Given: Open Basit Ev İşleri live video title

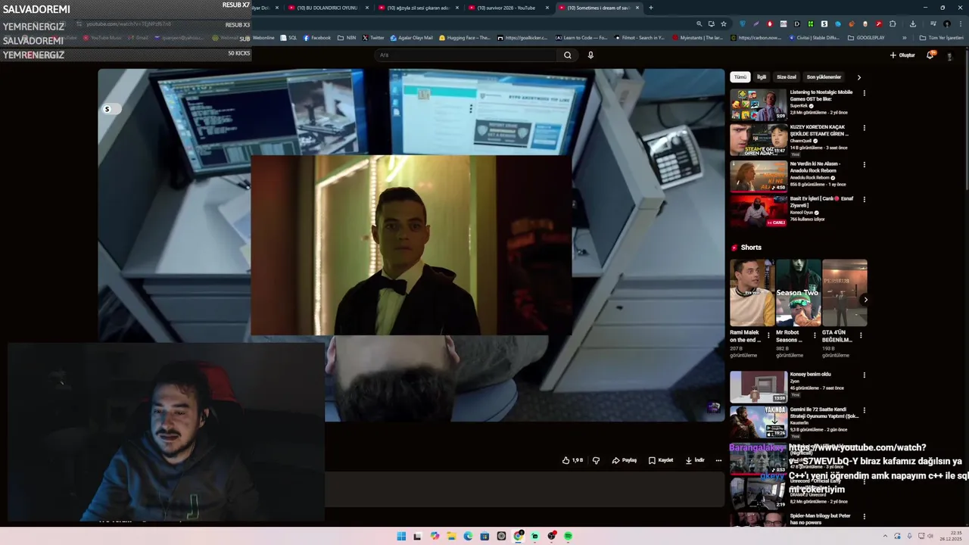Looking at the screenshot, I should [821, 202].
